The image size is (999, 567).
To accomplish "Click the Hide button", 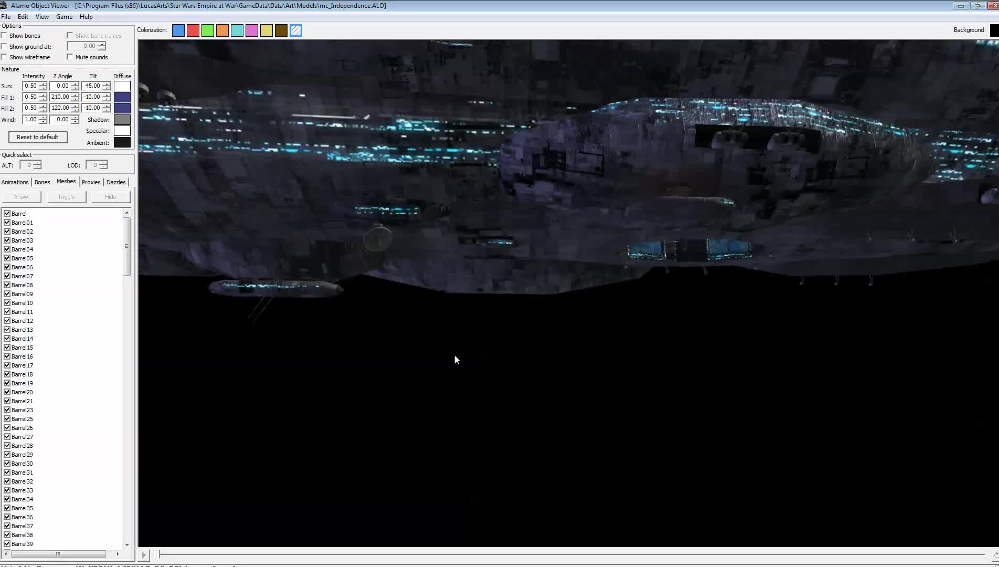I will click(x=110, y=196).
